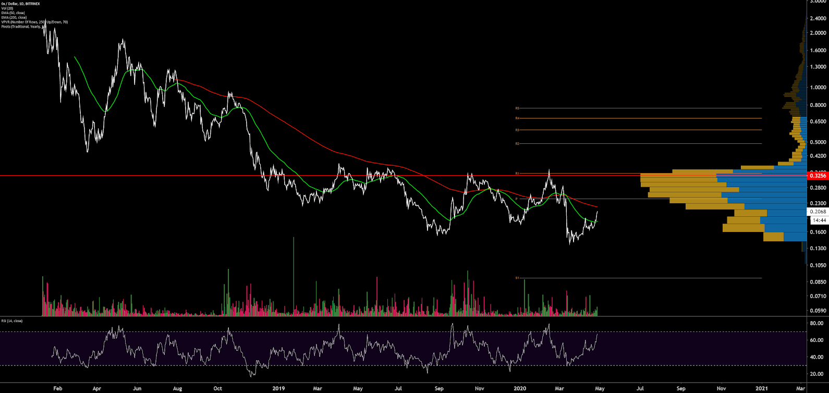The image size is (829, 393).
Task: Click the R2 pivot label
Action: point(517,143)
